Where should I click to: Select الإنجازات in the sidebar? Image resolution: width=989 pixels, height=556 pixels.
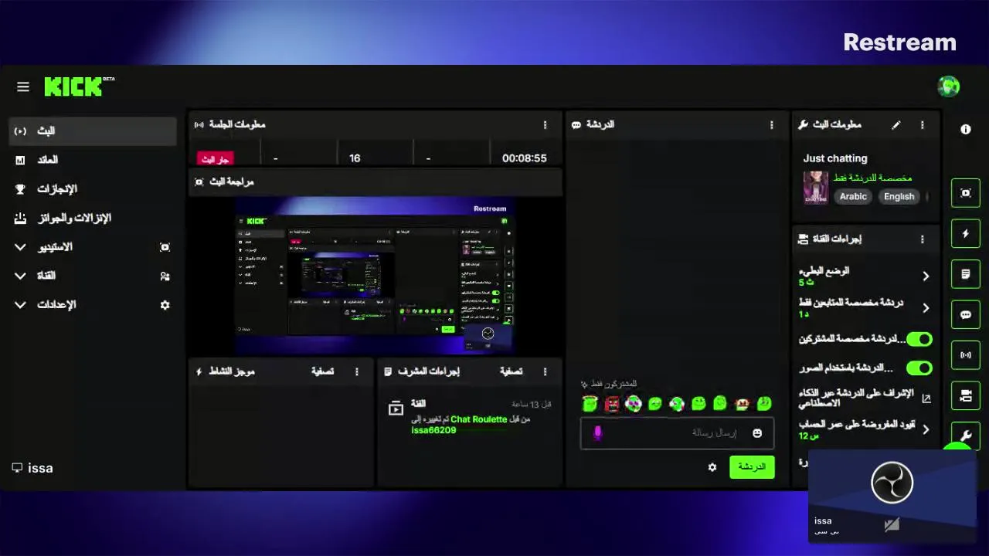[93, 189]
